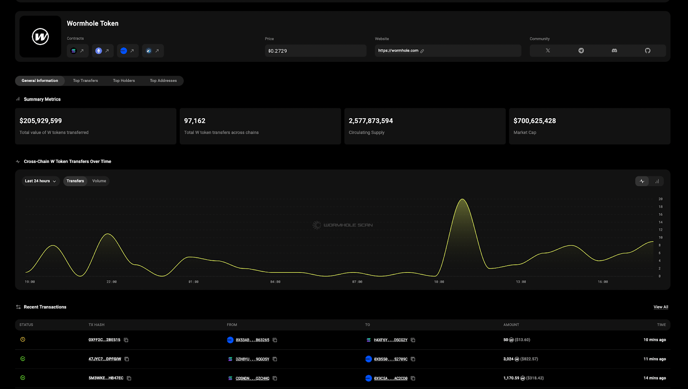Click the amount 3,024 ($822.57)
688x389 pixels.
[x=521, y=359]
